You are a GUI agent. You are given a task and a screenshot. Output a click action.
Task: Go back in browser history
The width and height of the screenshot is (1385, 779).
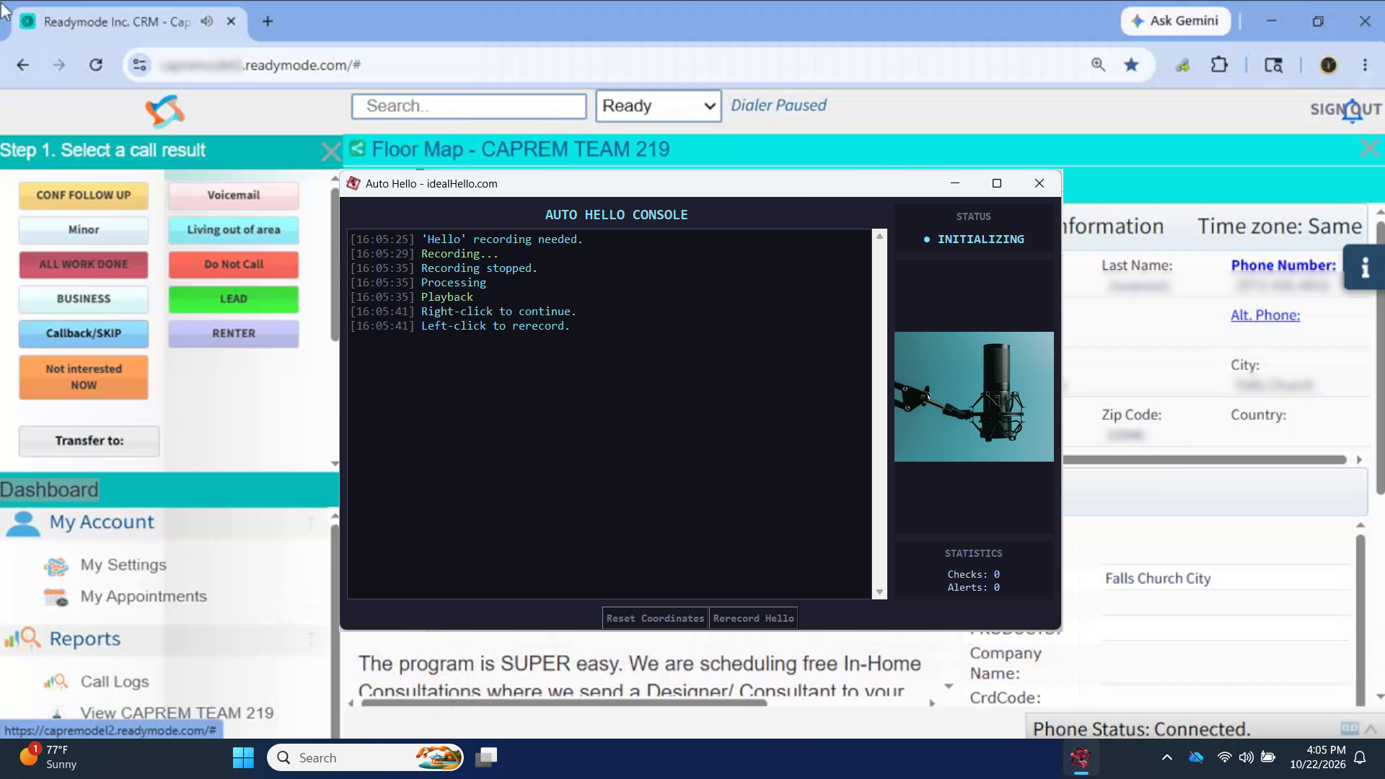(x=23, y=65)
